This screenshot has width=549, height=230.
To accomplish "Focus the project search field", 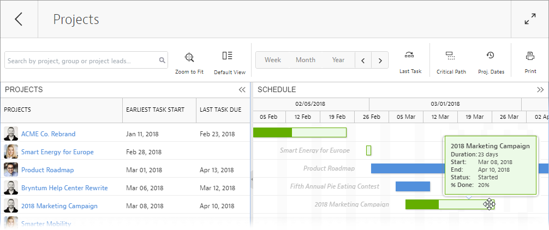I will coord(82,60).
